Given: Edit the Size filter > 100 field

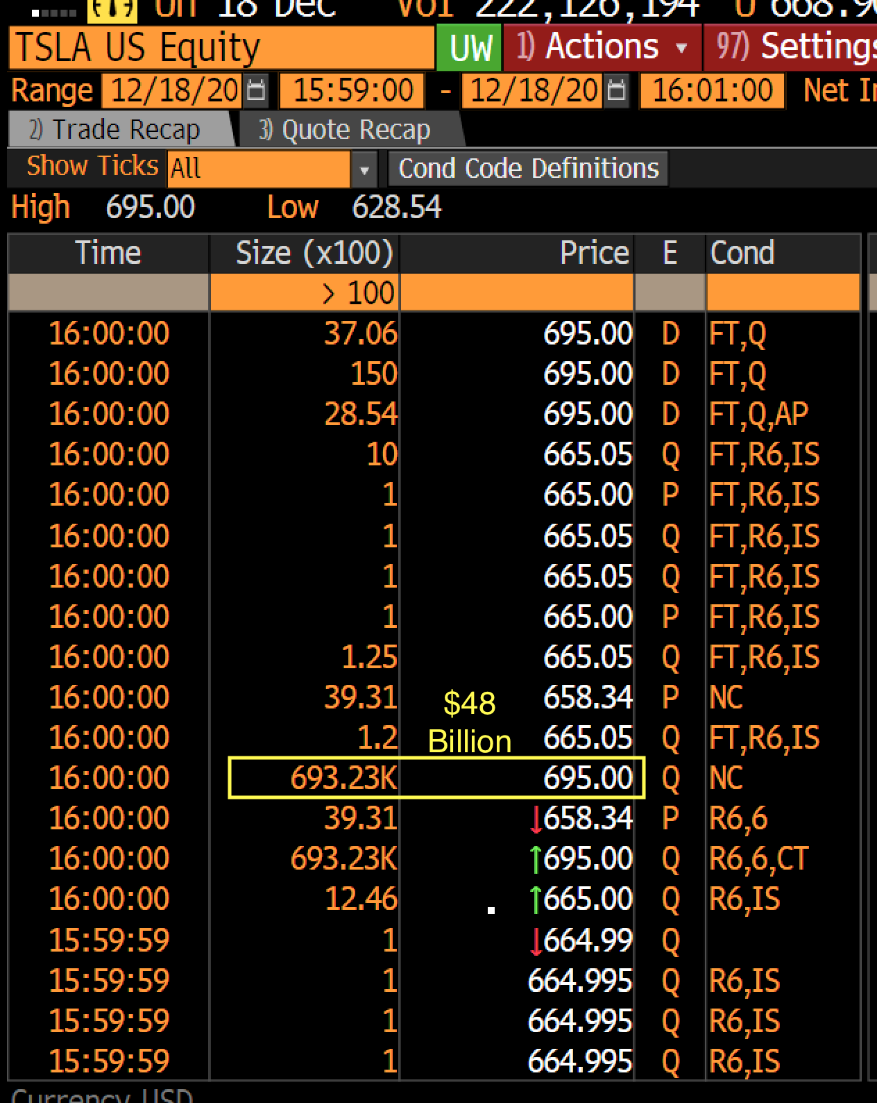Looking at the screenshot, I should click(x=305, y=292).
